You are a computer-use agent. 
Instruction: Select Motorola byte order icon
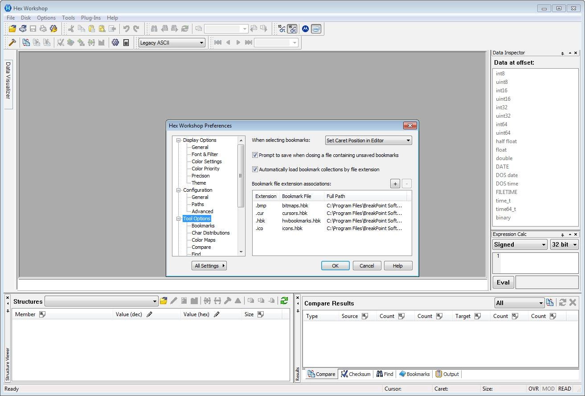[305, 29]
